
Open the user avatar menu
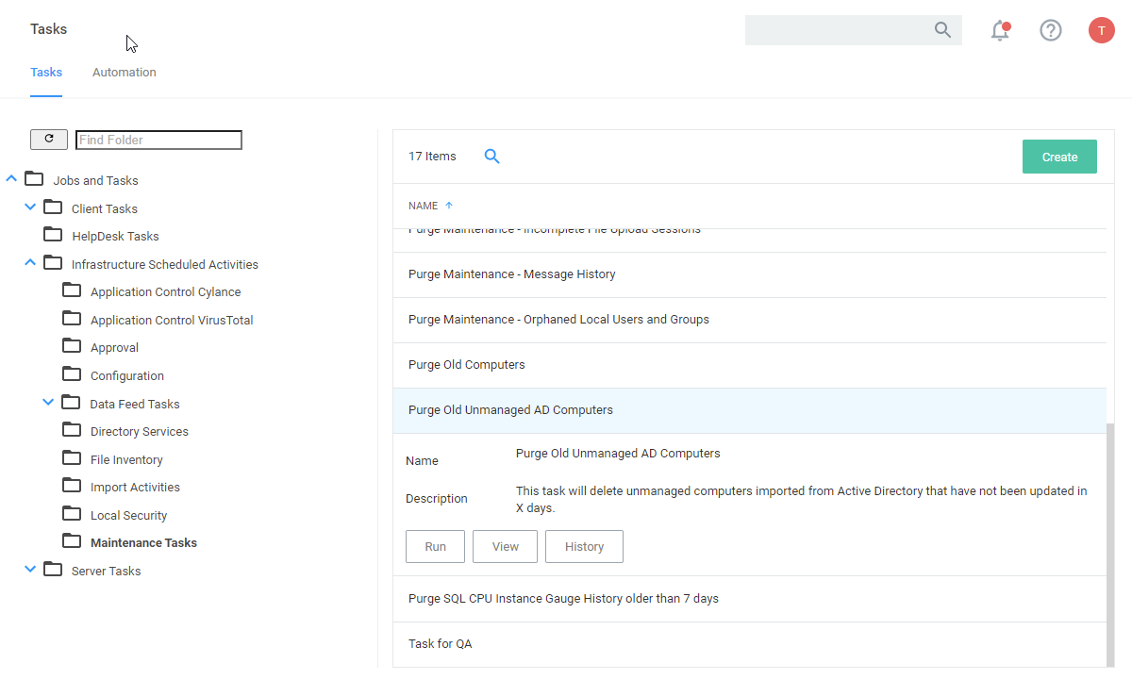[x=1101, y=30]
